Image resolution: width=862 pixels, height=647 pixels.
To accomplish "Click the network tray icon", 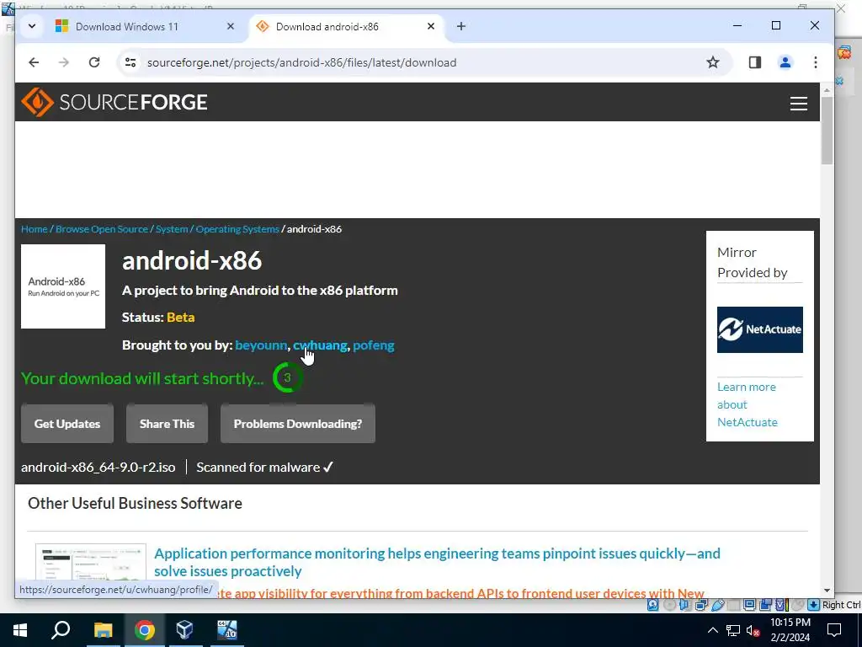I will coord(733,630).
